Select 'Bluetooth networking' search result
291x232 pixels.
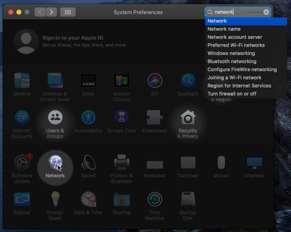(x=246, y=61)
